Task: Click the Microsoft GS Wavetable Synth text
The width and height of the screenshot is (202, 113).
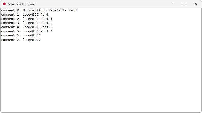Action: 50,10
